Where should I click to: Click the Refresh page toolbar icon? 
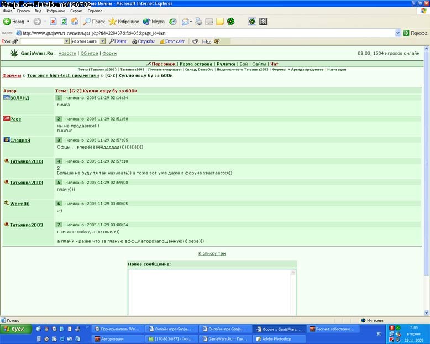pos(64,22)
